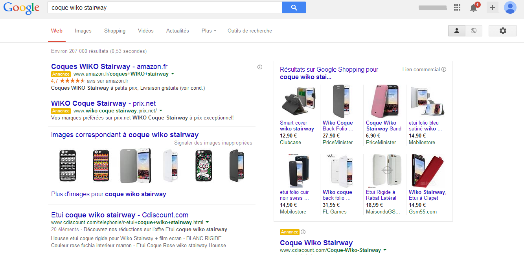Image resolution: width=524 pixels, height=255 pixels.
Task: Expand the Plus menu dropdown
Action: click(x=209, y=31)
